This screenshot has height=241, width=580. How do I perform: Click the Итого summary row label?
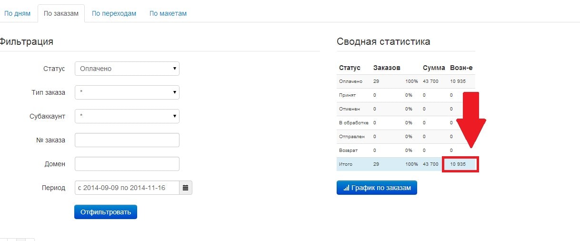346,164
